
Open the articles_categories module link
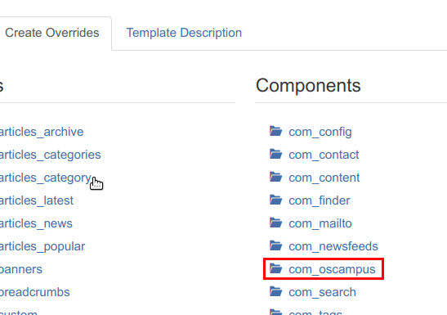(x=50, y=155)
